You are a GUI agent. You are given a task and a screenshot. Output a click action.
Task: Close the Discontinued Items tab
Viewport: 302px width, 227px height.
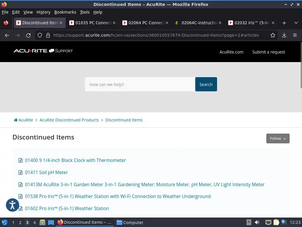61,23
